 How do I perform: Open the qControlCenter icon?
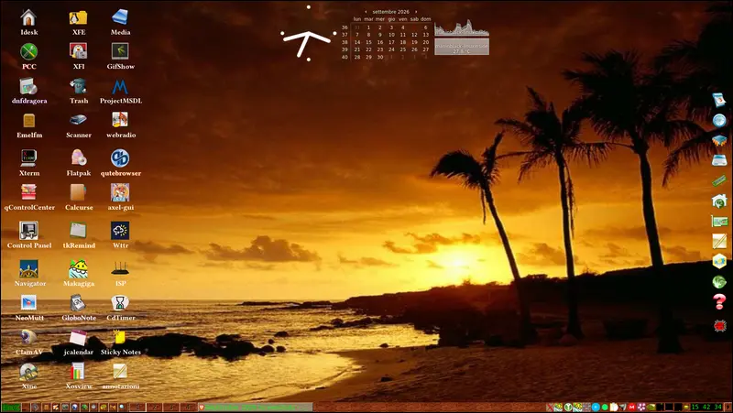(28, 192)
